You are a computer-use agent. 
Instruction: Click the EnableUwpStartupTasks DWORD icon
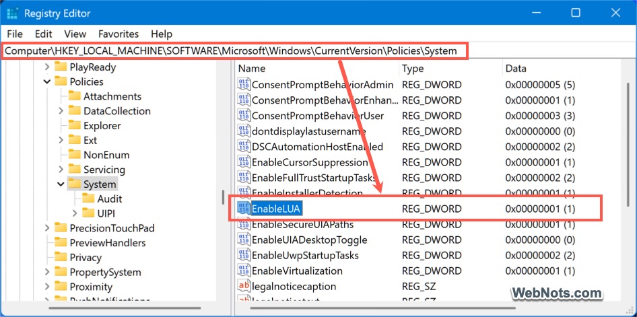244,255
